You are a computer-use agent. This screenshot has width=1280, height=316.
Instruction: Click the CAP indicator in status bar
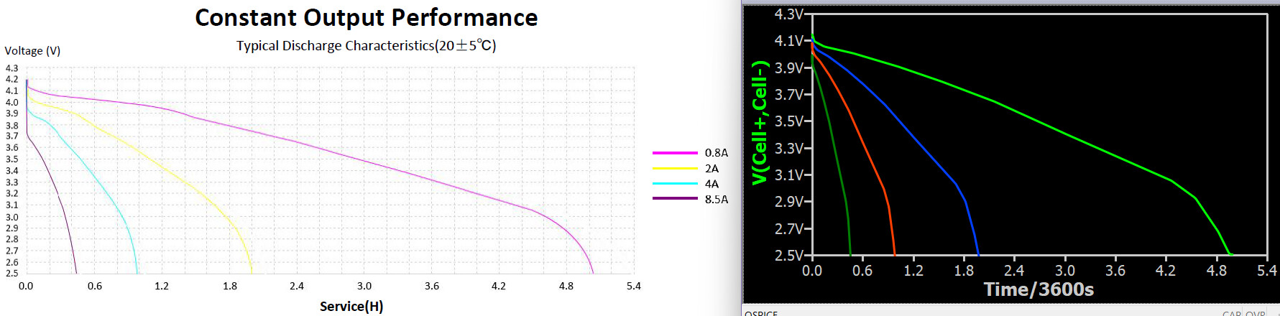[1232, 314]
